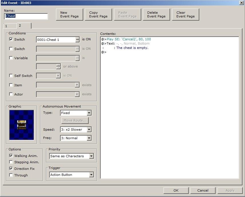Enable Stepping Anim. option
Screen dimensions: 245x197
(11, 162)
